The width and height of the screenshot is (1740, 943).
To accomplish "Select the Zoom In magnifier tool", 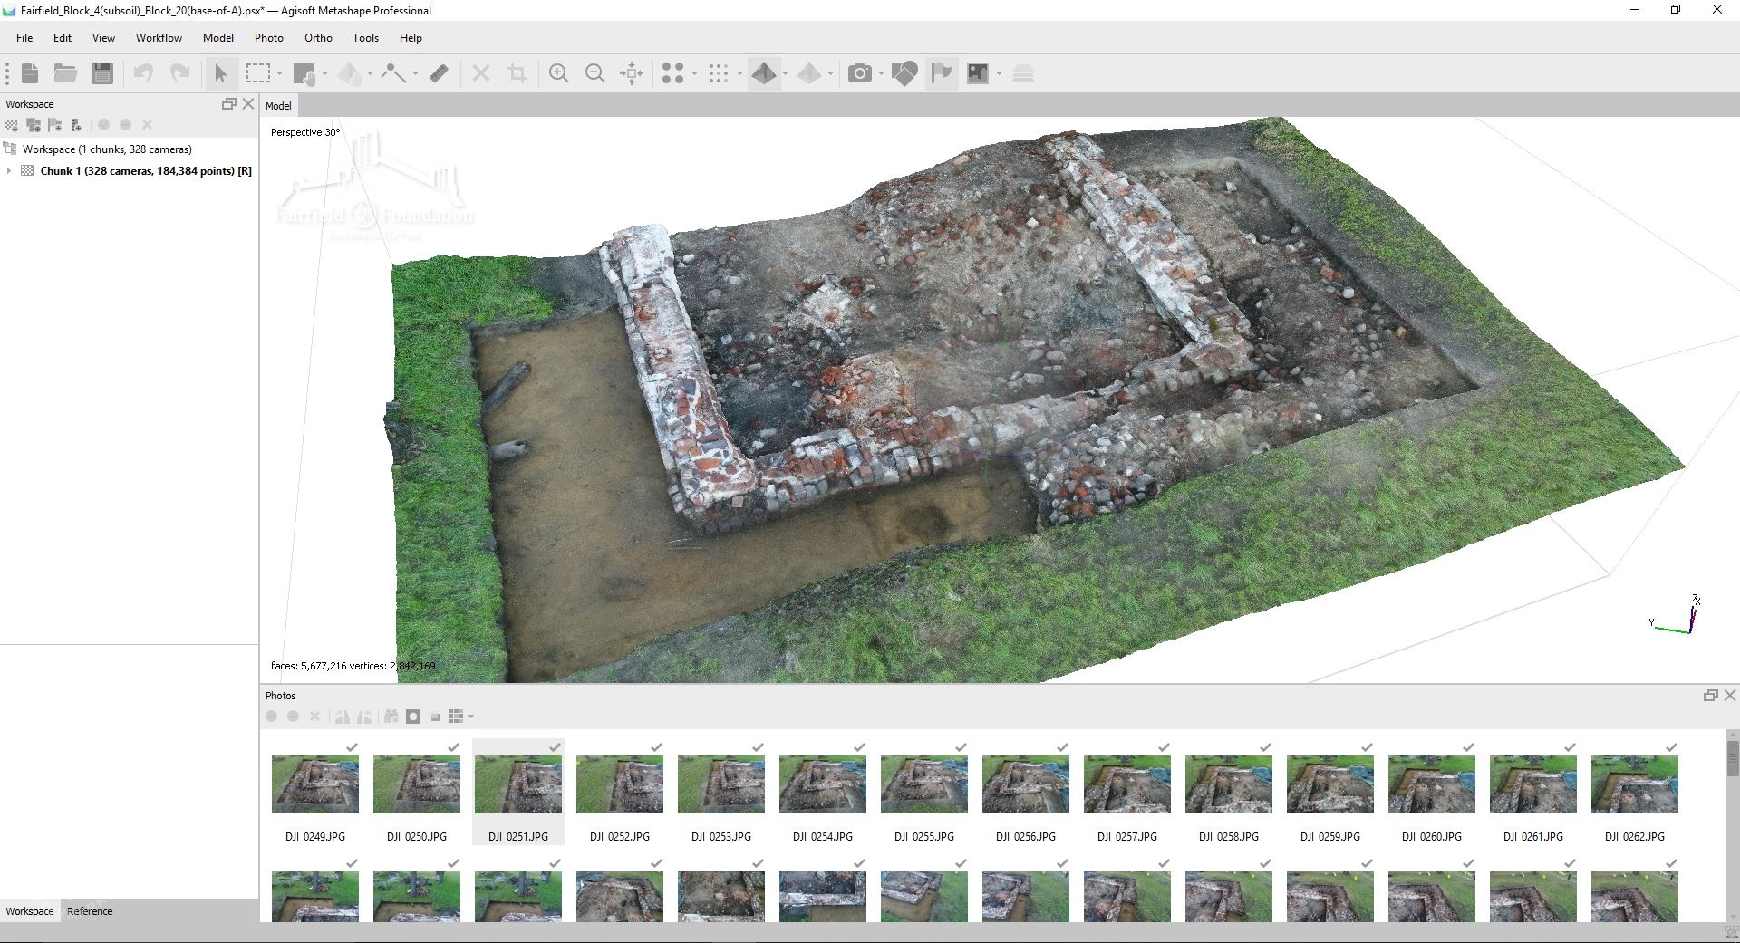I will [559, 73].
